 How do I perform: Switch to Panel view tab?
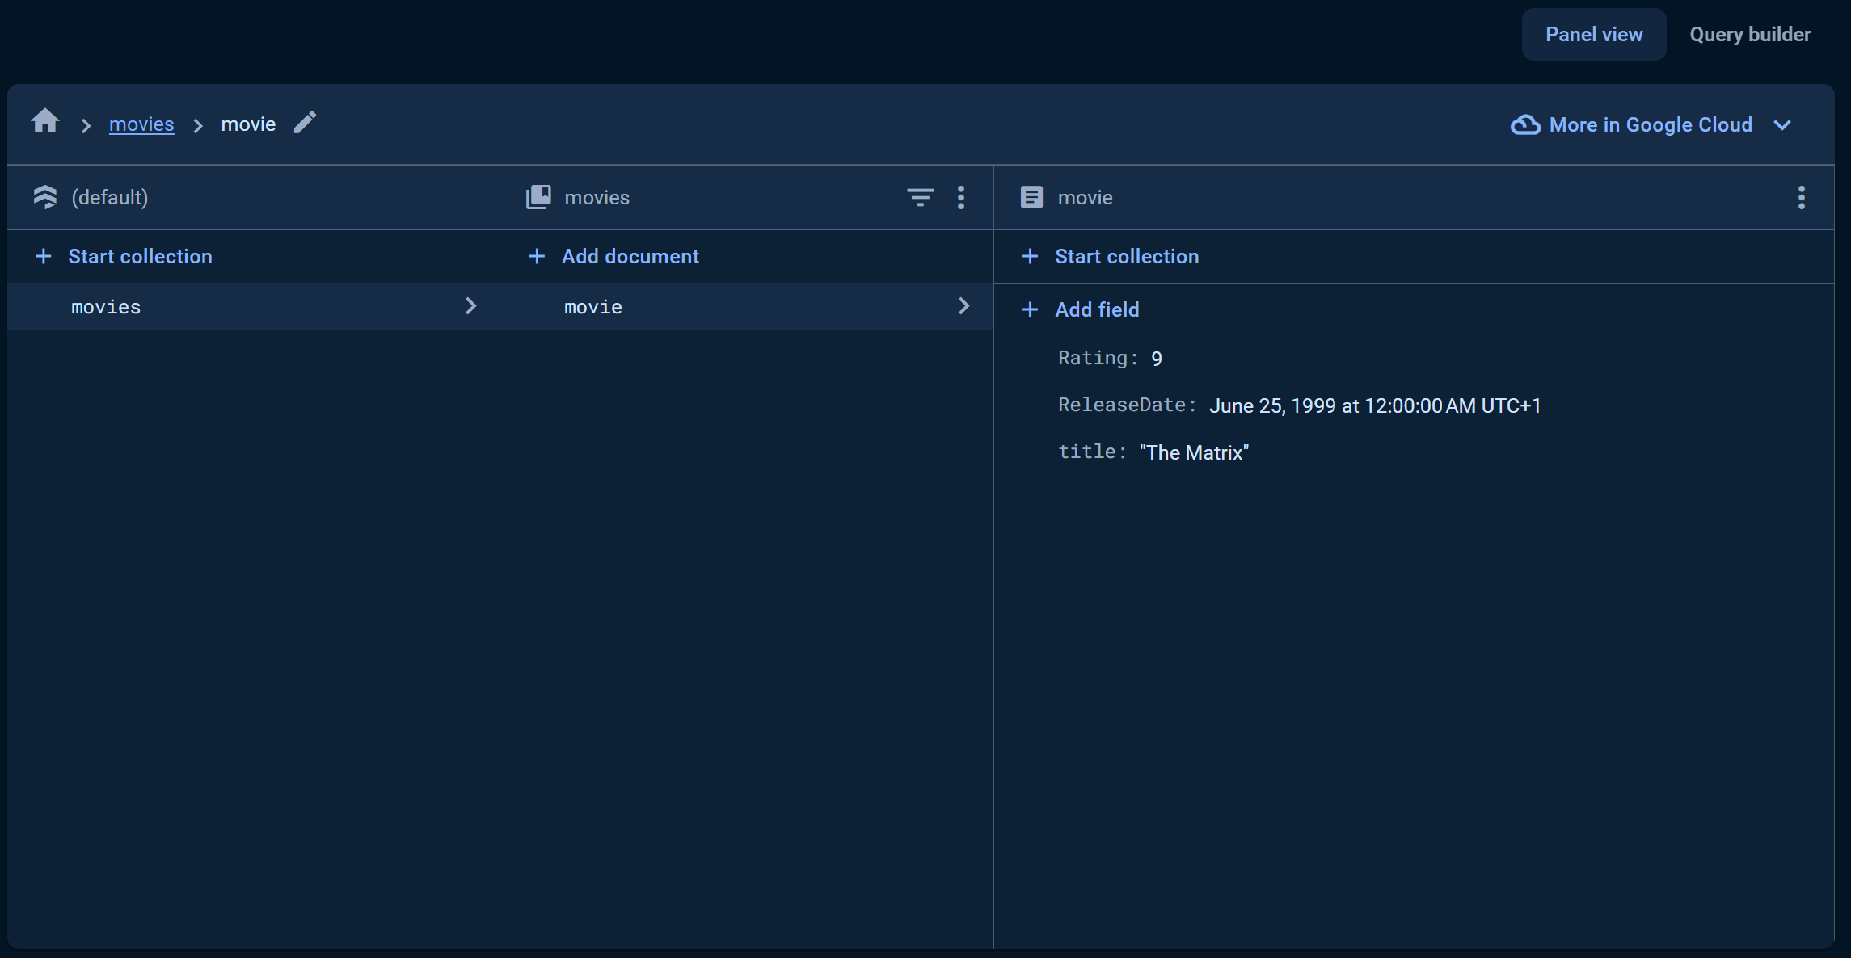[1593, 35]
